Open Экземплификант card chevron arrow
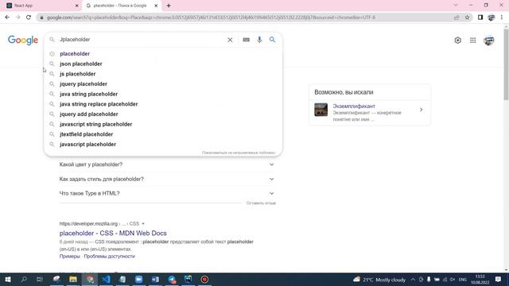The image size is (509, 286). (x=421, y=110)
